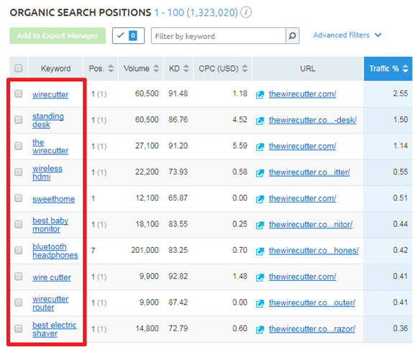Viewport: 413px width, 347px height.
Task: Open external link icon for wireless hdmi row
Action: (260, 173)
